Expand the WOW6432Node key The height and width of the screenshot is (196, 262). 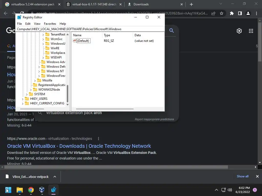coord(31,90)
